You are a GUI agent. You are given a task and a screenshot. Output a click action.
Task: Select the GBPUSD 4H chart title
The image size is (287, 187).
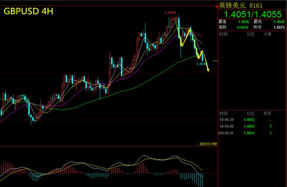click(28, 11)
